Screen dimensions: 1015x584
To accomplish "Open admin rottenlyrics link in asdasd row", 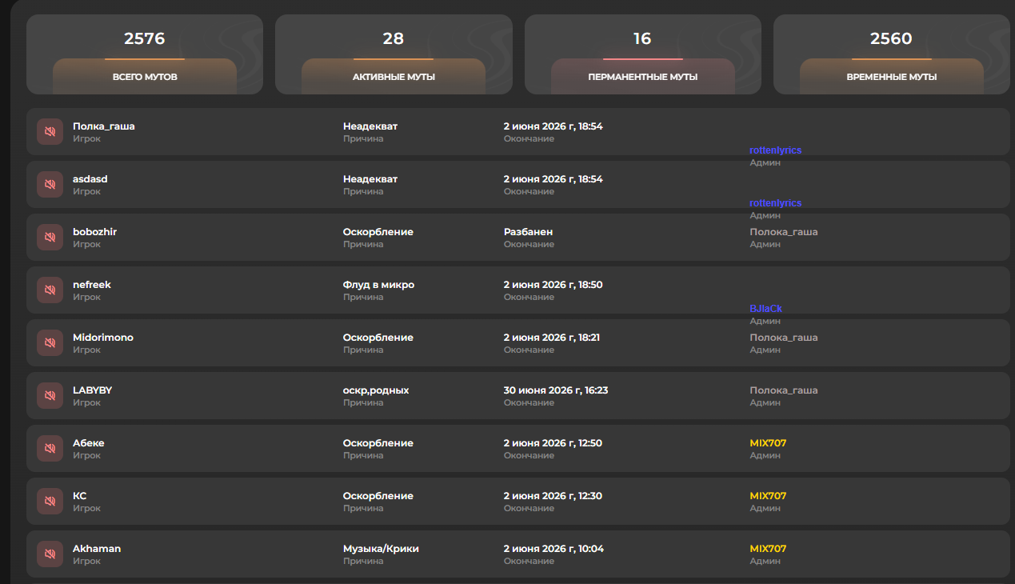I will 775,203.
